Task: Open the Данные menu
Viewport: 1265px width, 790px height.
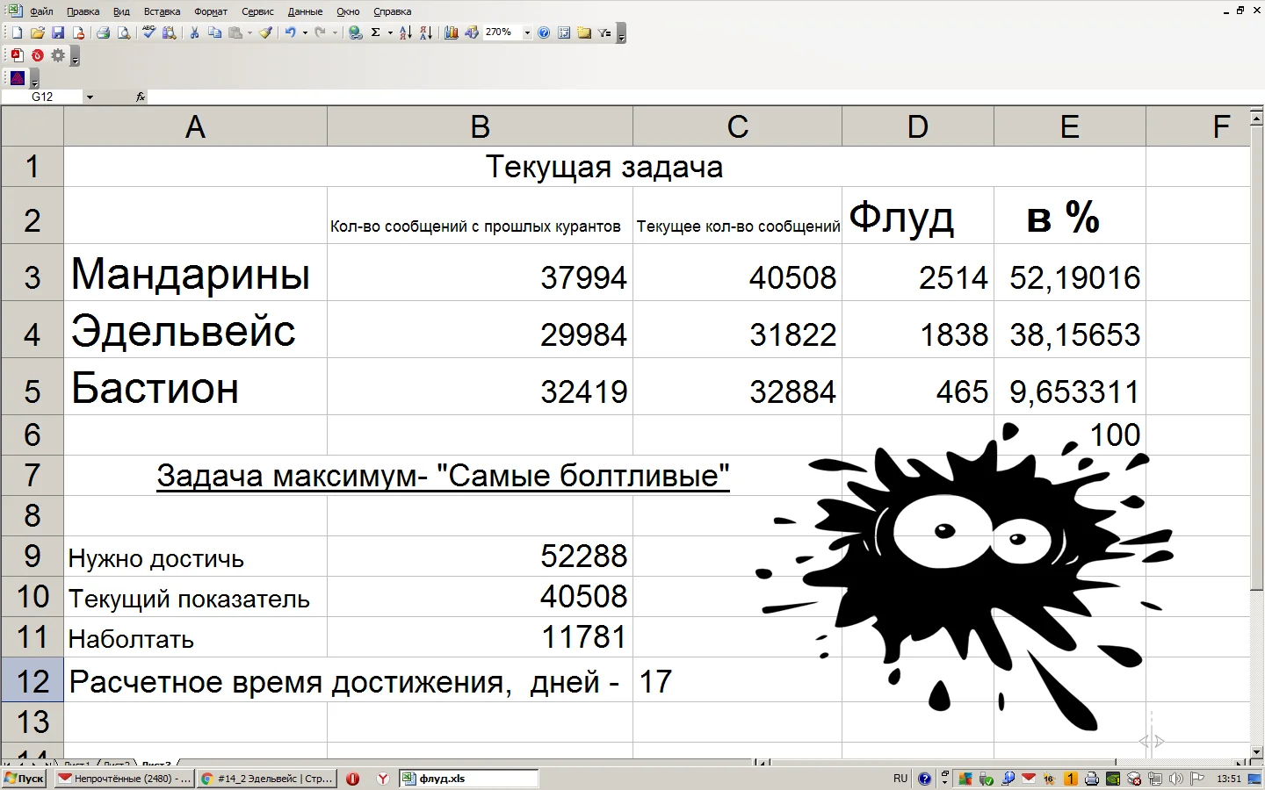Action: (305, 11)
